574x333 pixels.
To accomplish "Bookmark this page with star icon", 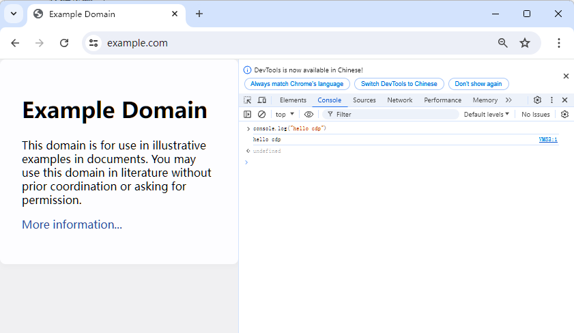I will tap(525, 43).
